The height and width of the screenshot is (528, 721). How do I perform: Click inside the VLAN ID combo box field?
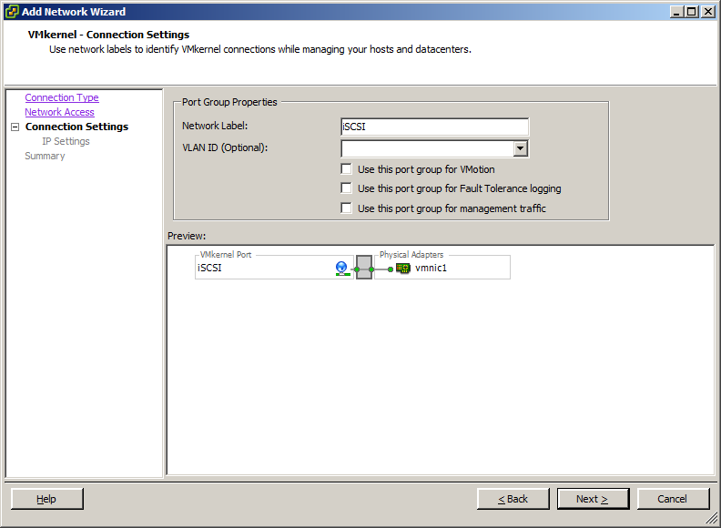click(426, 149)
